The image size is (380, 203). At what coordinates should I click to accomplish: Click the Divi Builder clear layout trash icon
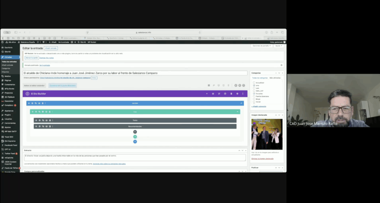(231, 94)
